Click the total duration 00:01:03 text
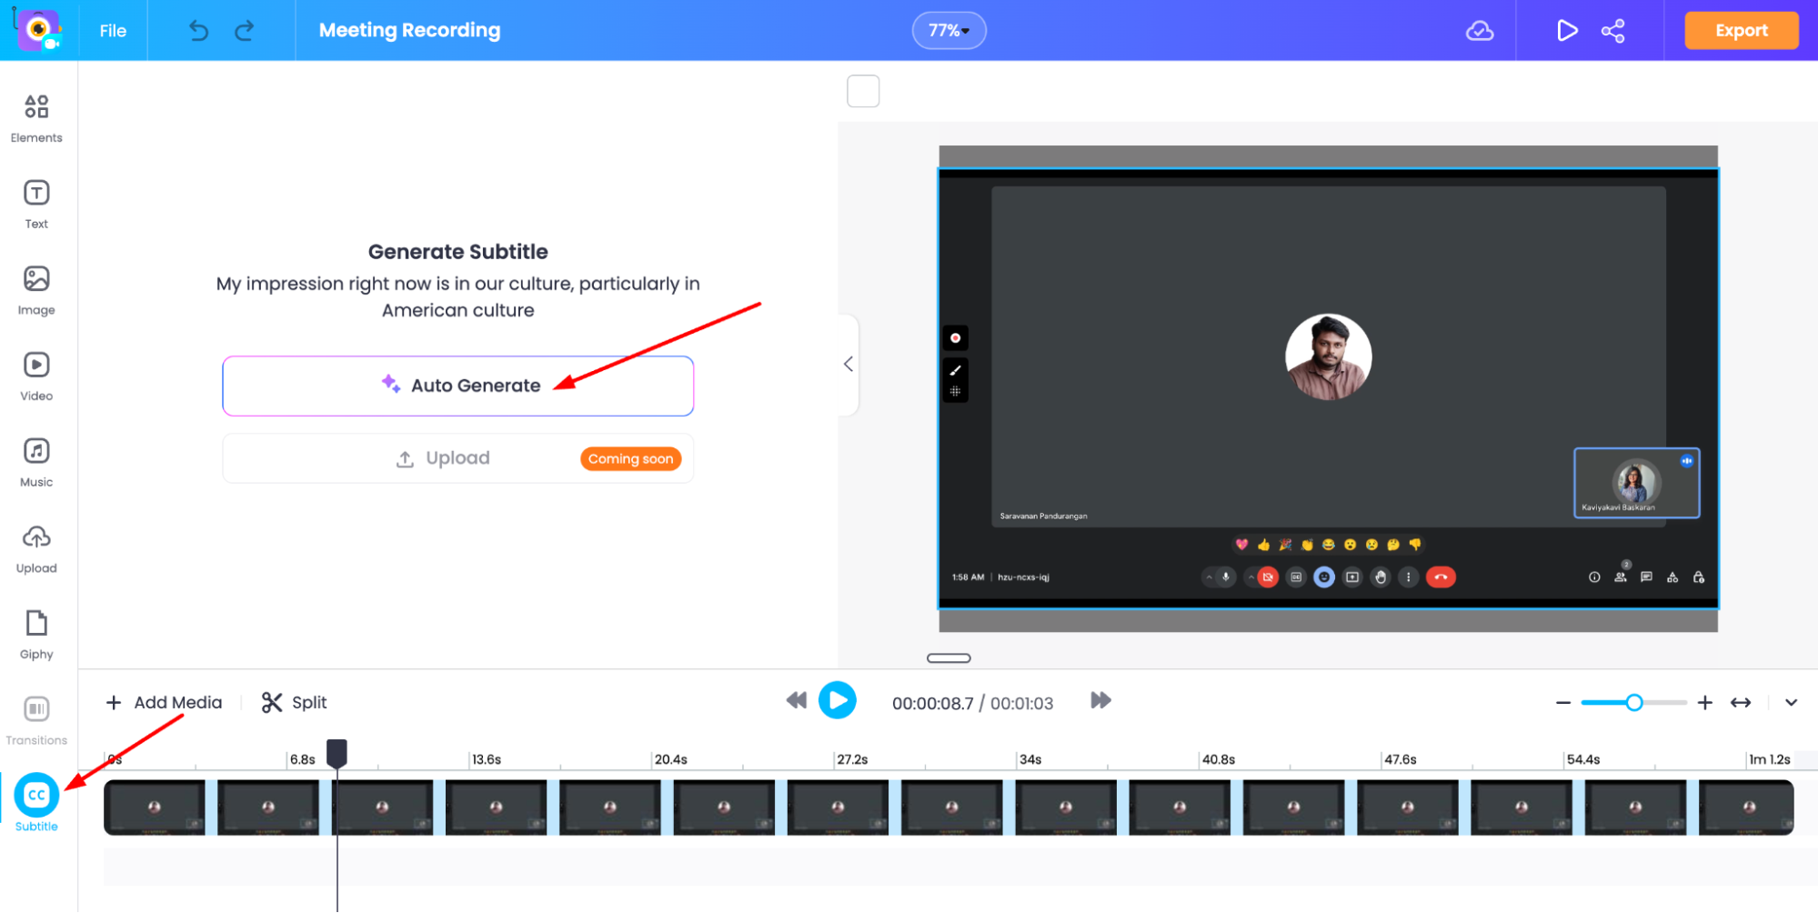Image resolution: width=1818 pixels, height=913 pixels. [x=1021, y=704]
